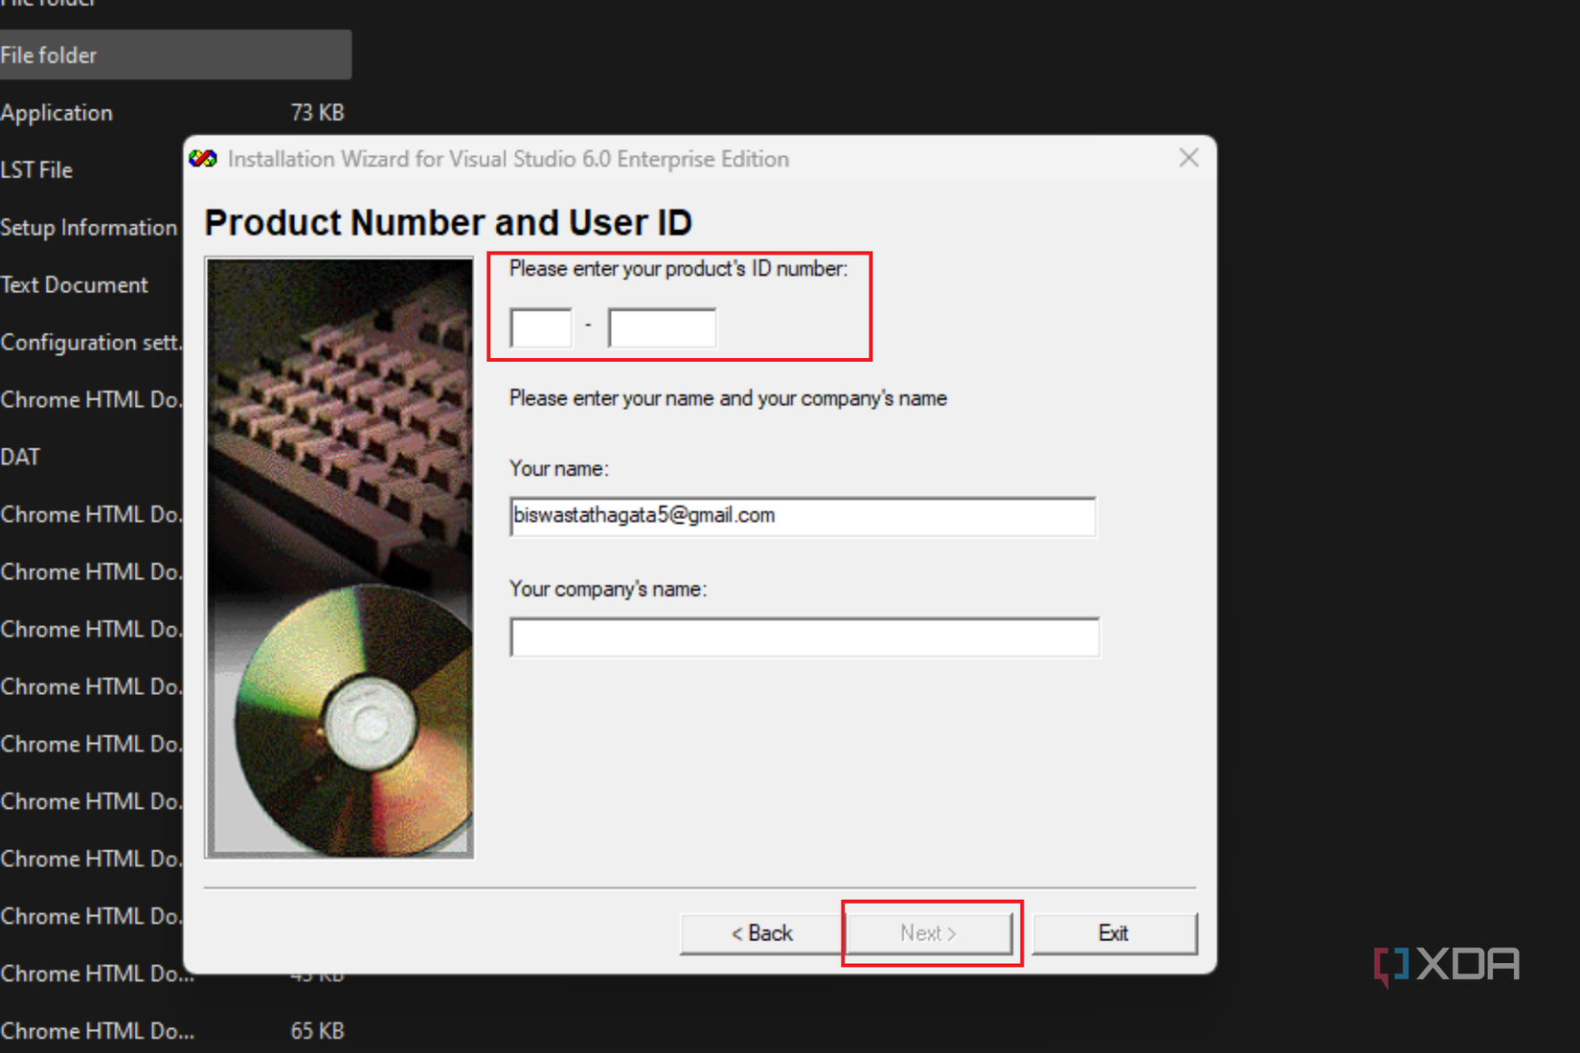The height and width of the screenshot is (1053, 1580).
Task: Select the Configuration settings entry
Action: [91, 342]
